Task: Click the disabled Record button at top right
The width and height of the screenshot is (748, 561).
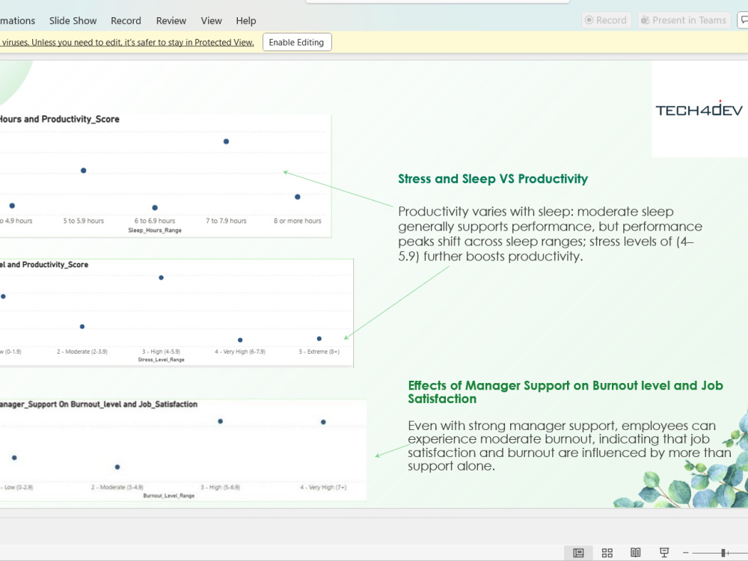Action: click(606, 20)
